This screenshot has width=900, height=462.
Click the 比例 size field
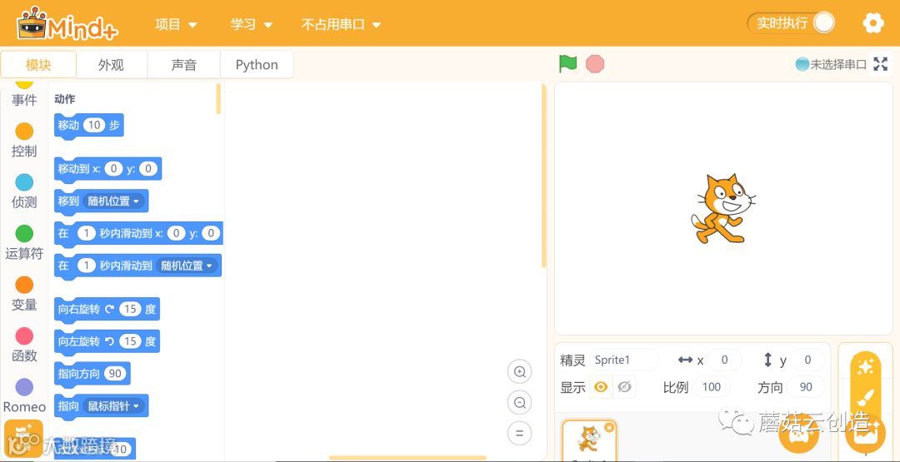tap(711, 387)
